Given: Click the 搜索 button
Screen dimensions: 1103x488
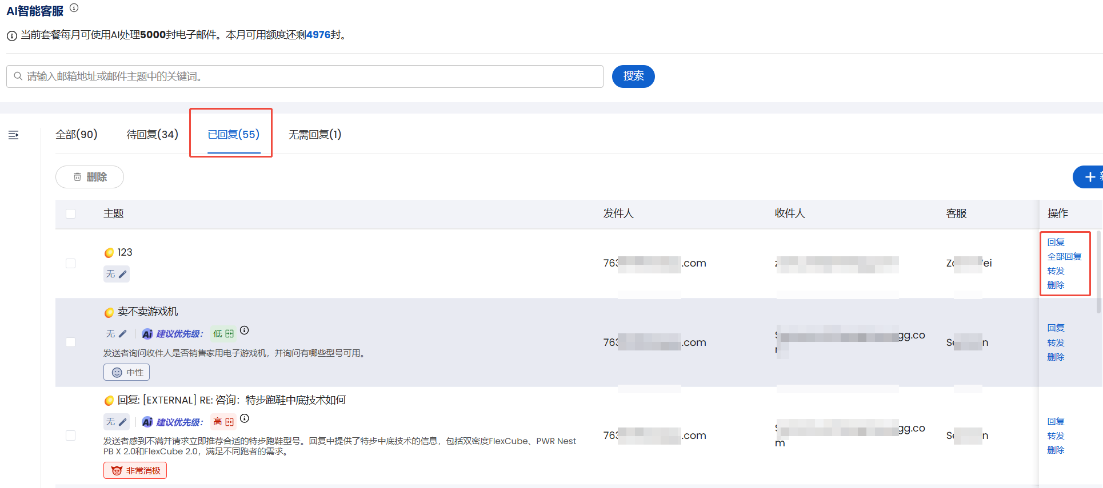Looking at the screenshot, I should (x=633, y=76).
